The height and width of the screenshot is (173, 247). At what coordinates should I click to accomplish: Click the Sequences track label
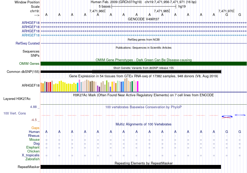[x=31, y=51]
